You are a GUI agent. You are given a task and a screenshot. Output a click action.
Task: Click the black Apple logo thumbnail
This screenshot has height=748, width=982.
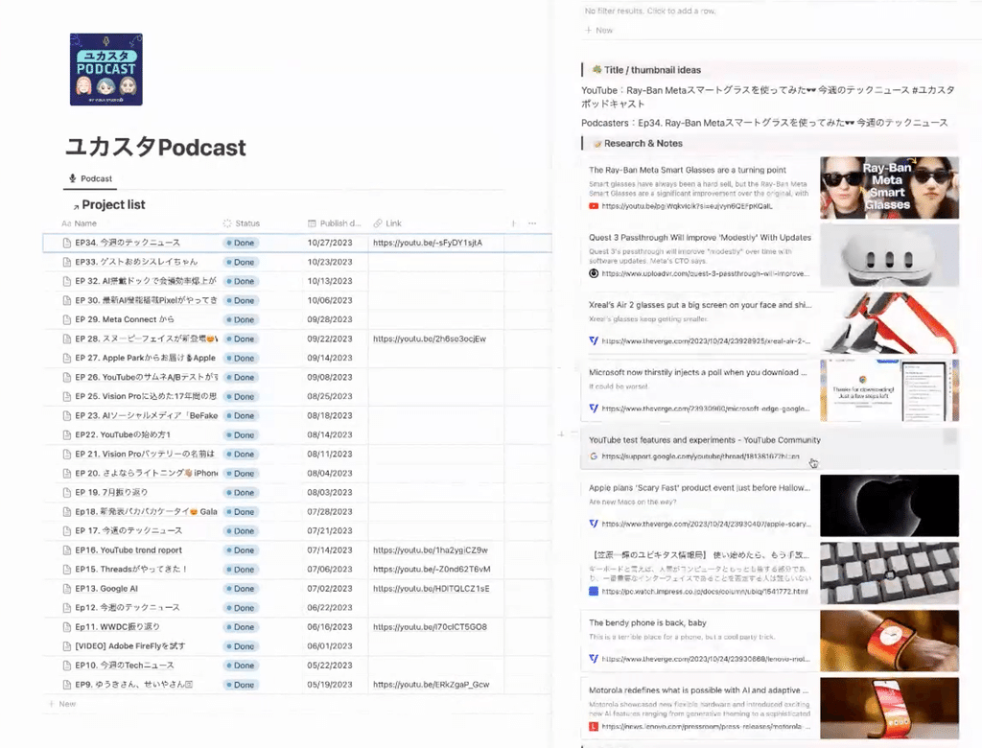coord(889,505)
